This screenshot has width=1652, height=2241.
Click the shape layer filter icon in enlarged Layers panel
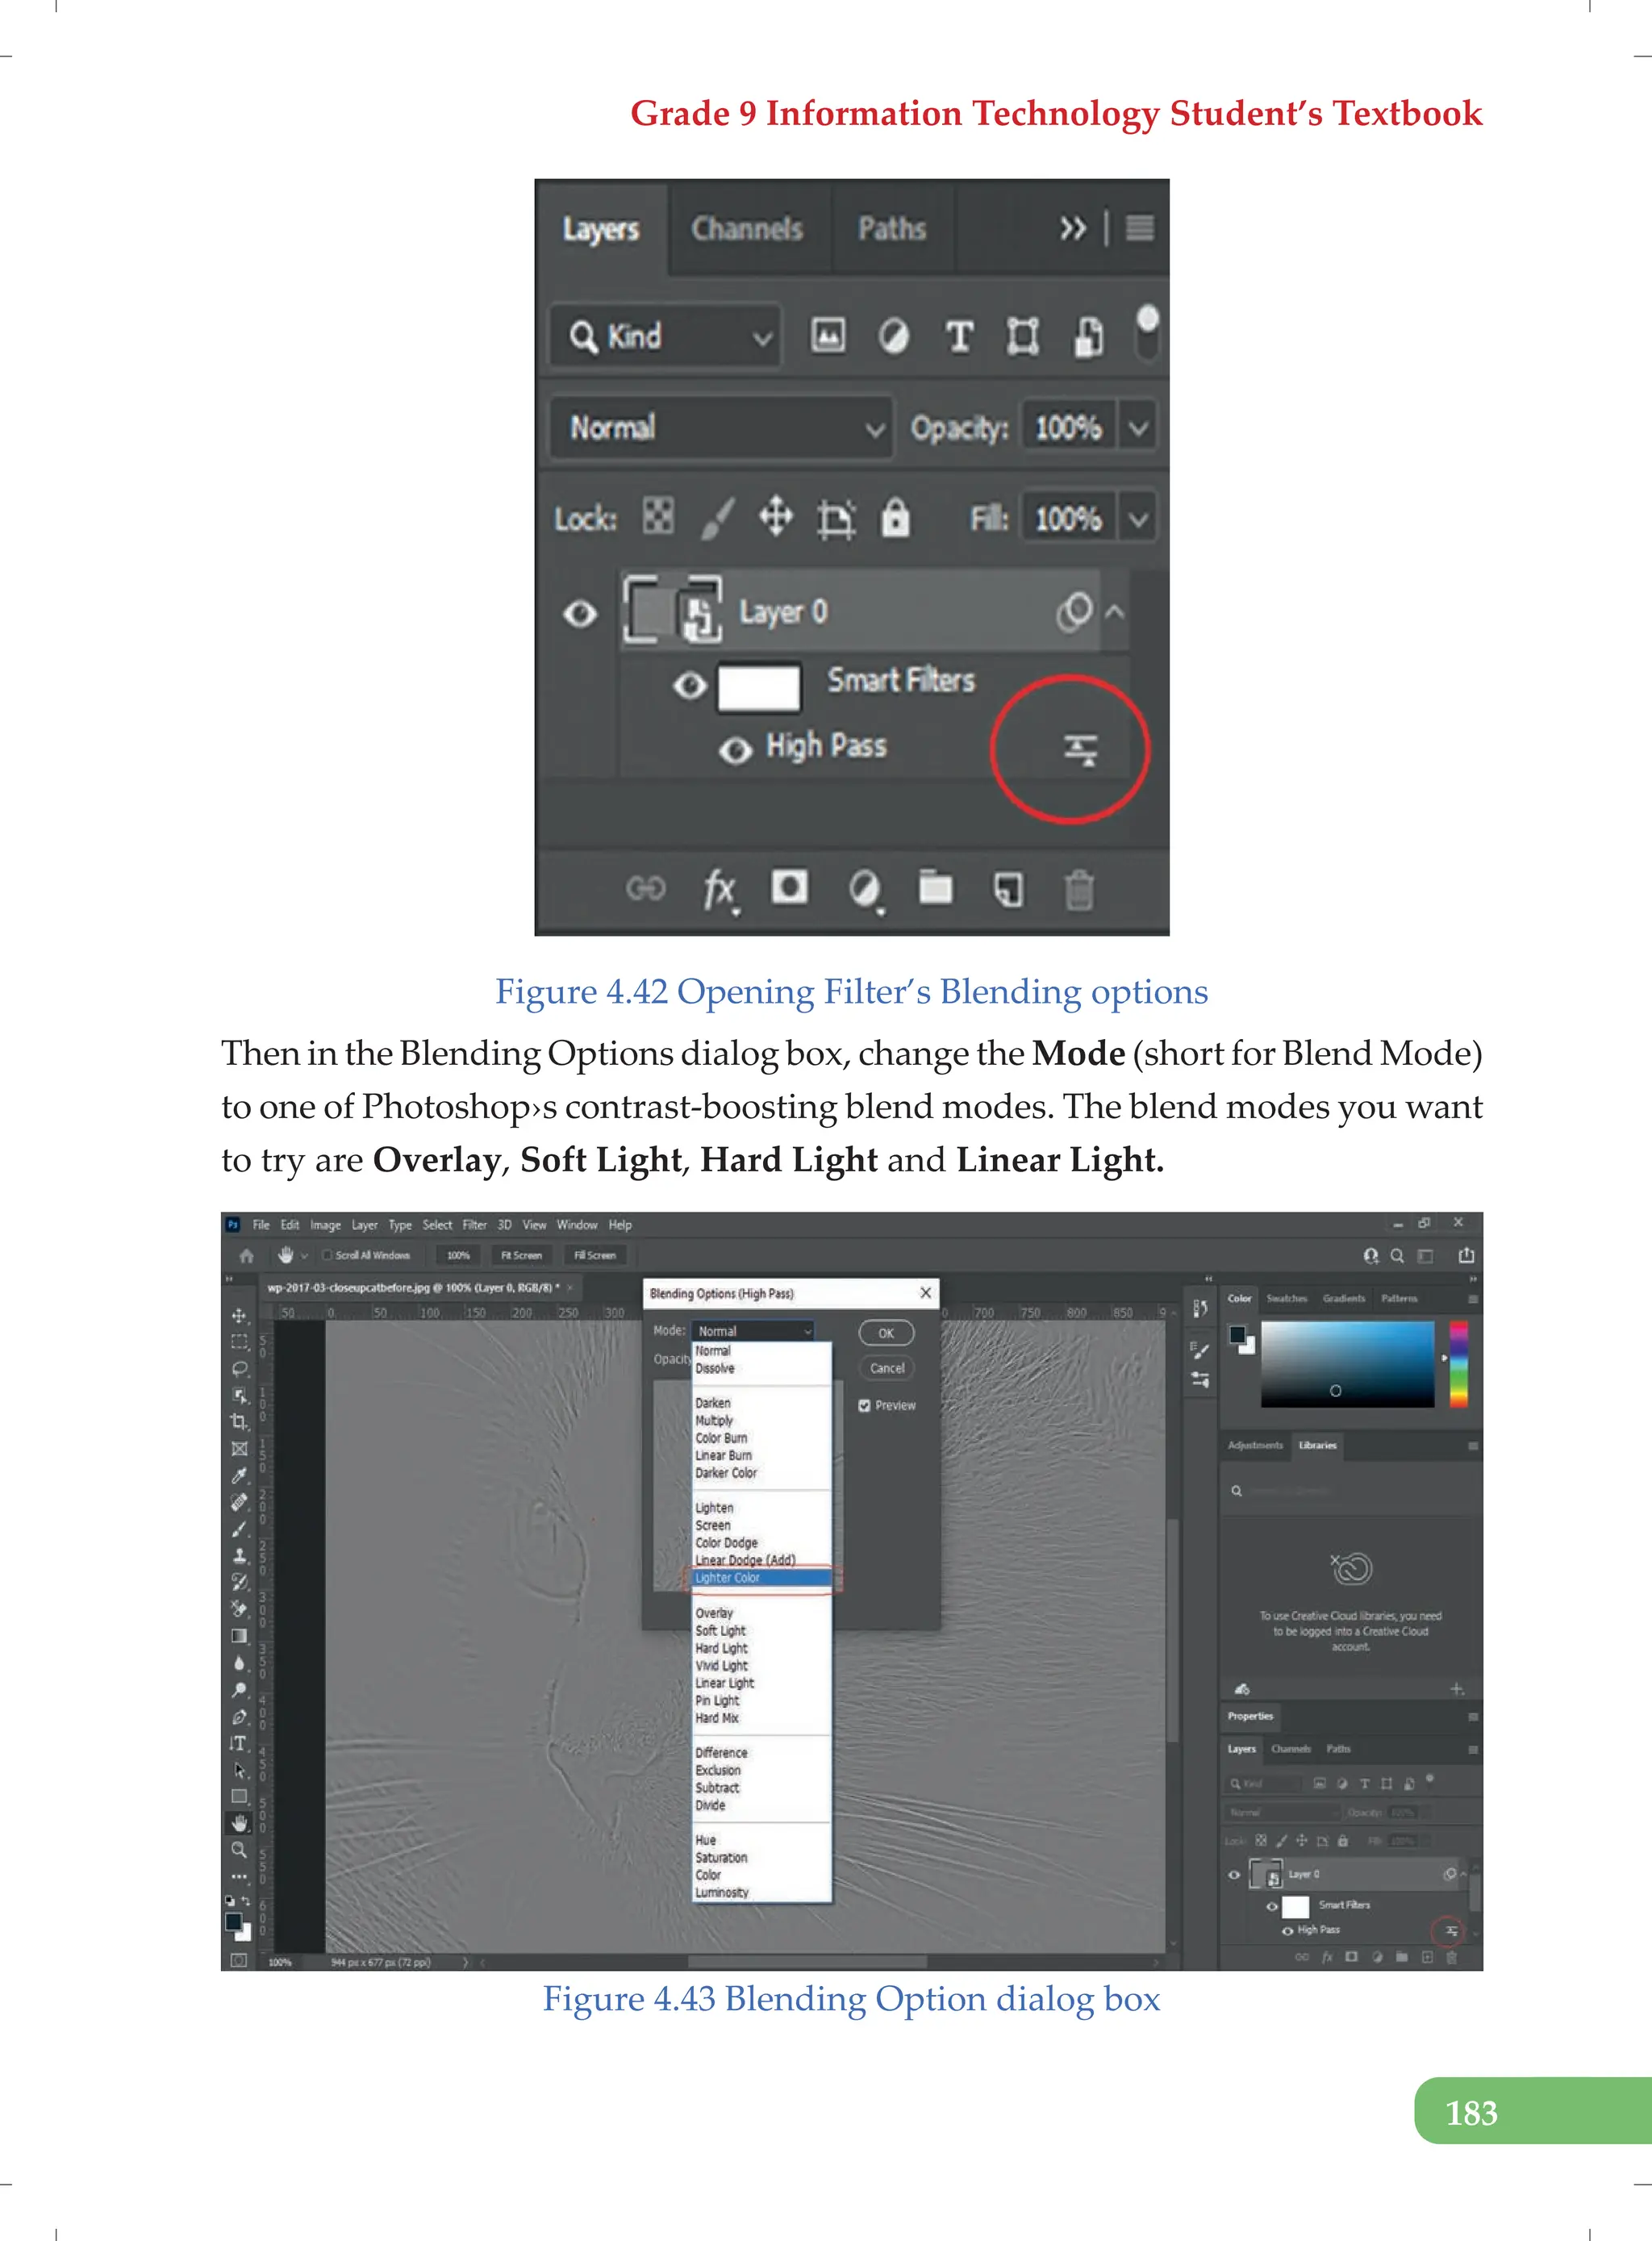tap(1022, 336)
